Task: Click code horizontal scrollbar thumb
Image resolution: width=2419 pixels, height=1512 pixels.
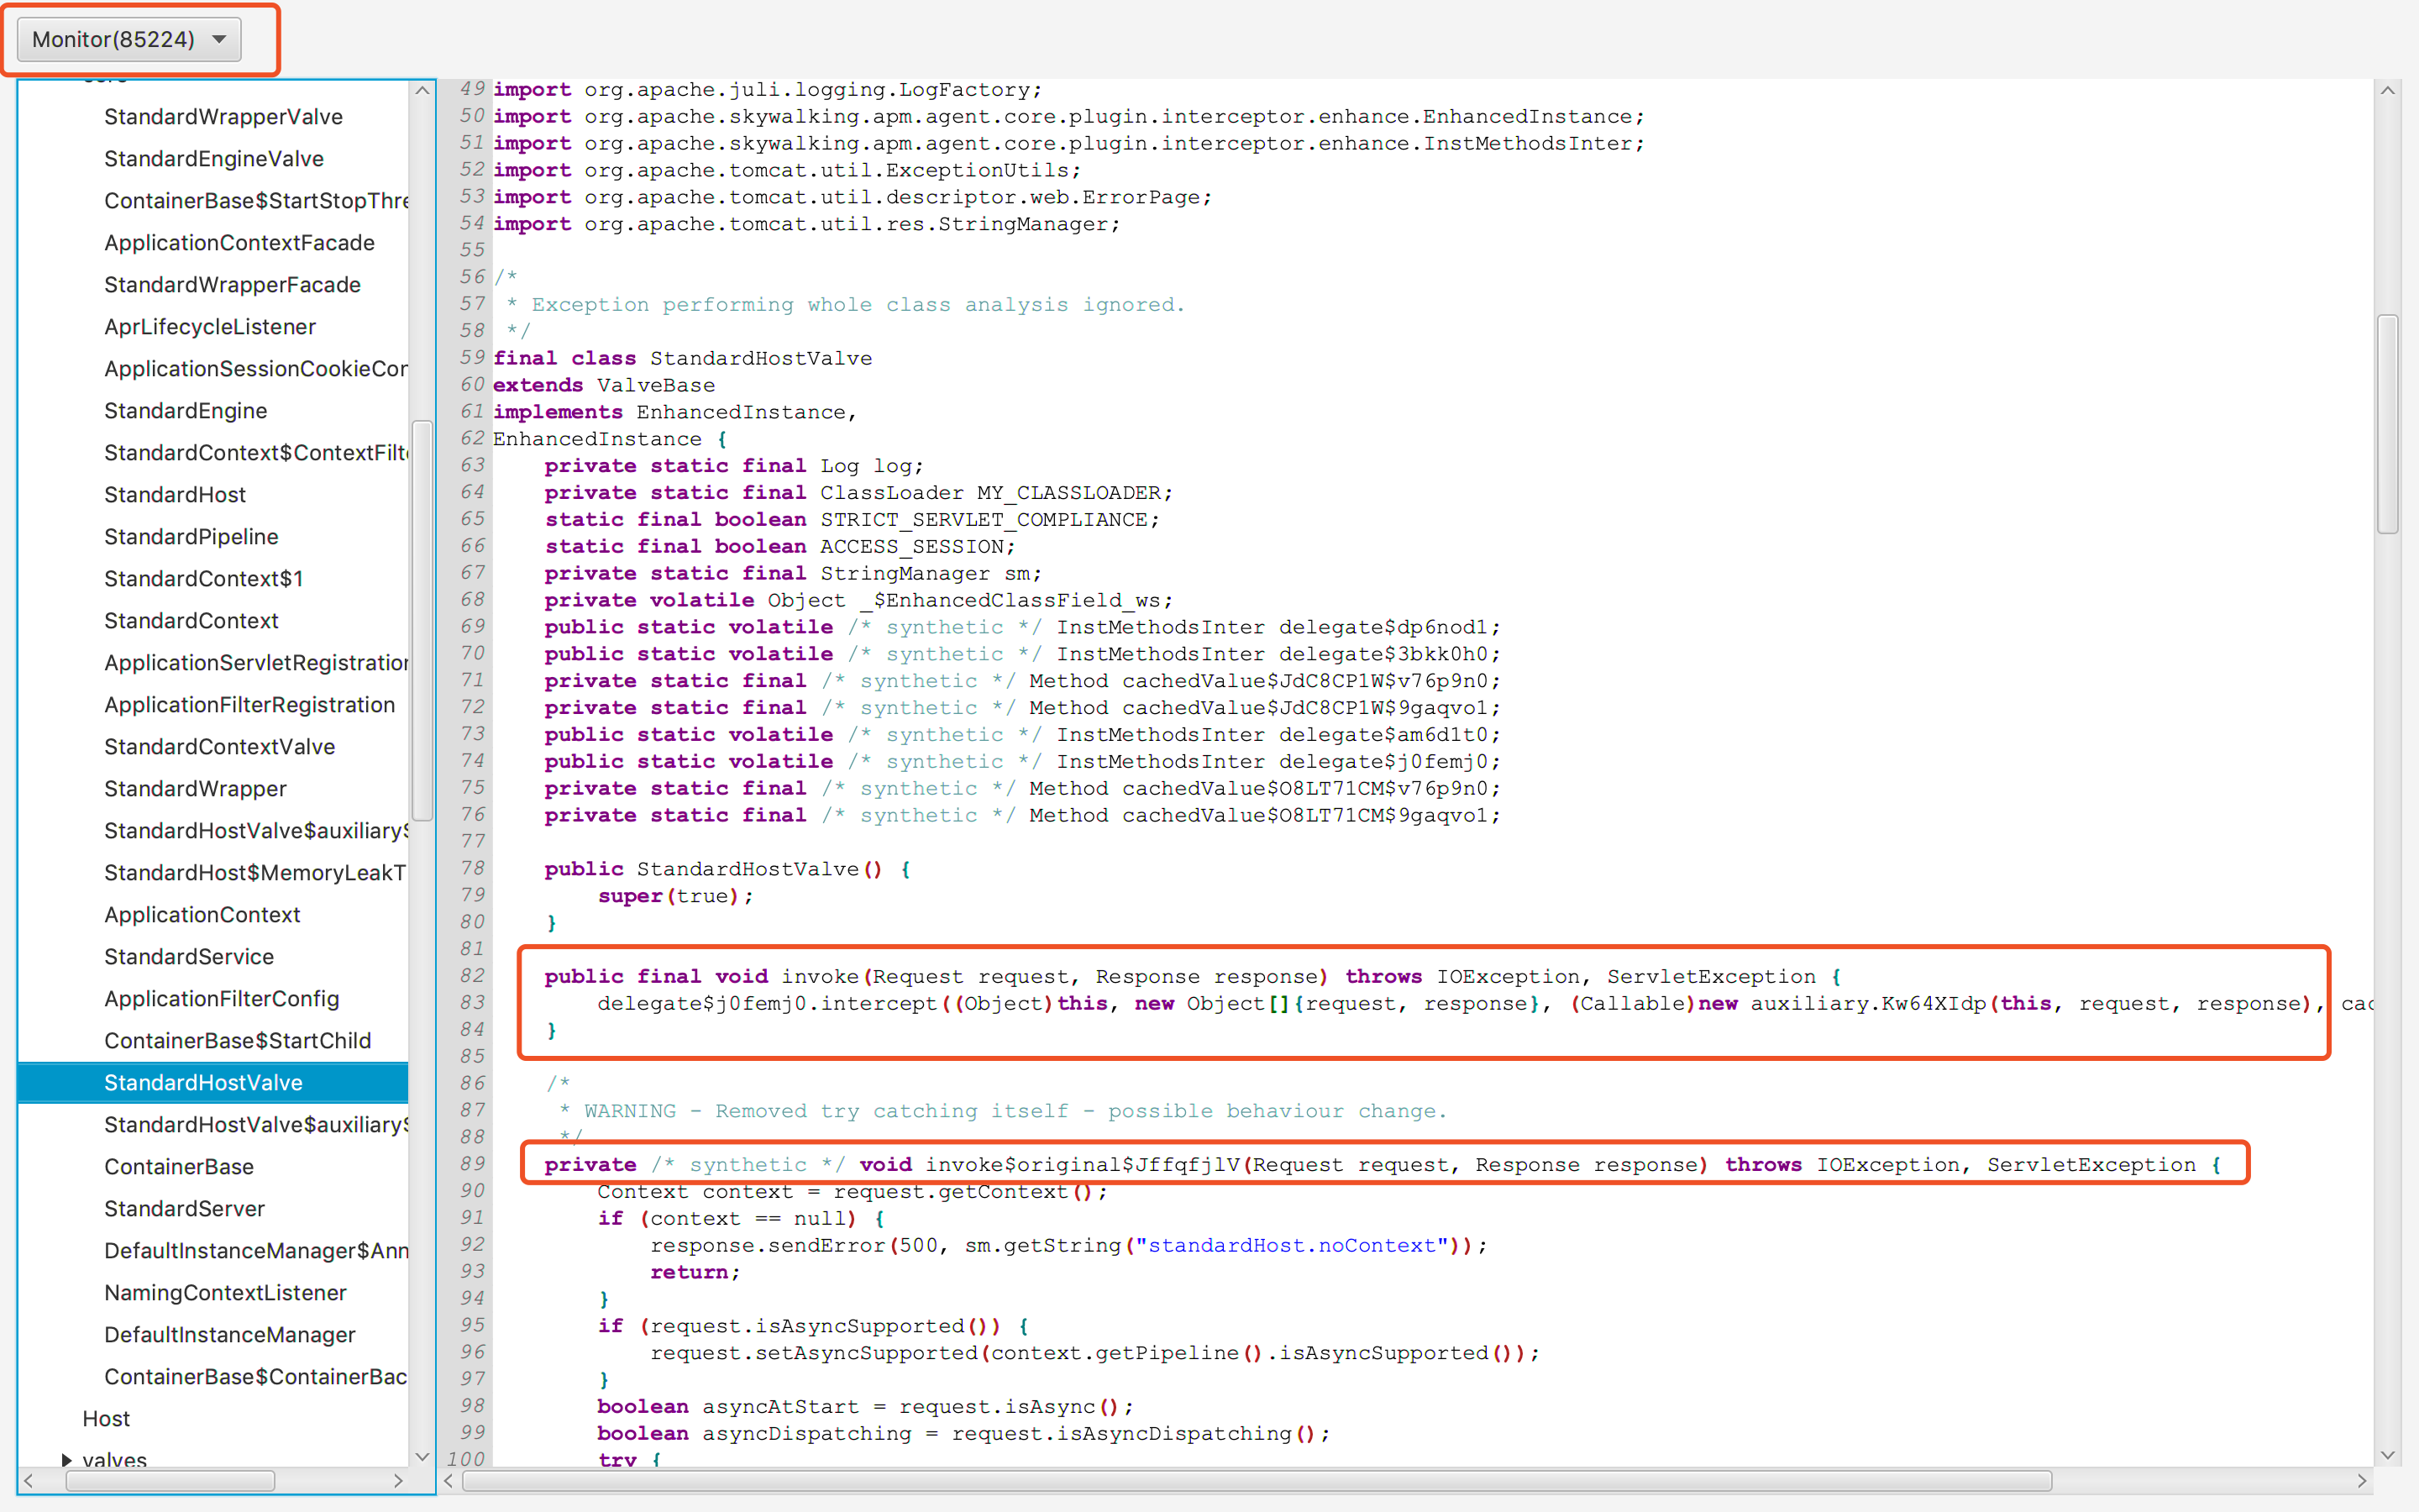Action: click(x=1257, y=1481)
